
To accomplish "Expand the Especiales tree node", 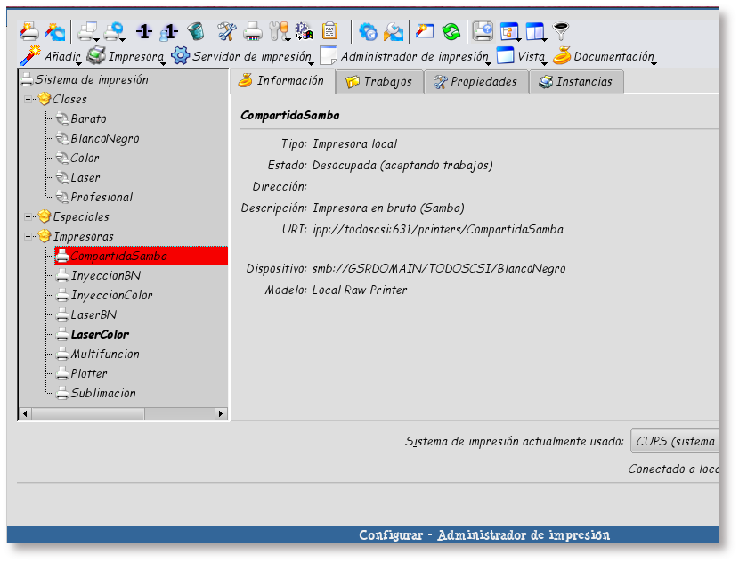I will click(31, 216).
